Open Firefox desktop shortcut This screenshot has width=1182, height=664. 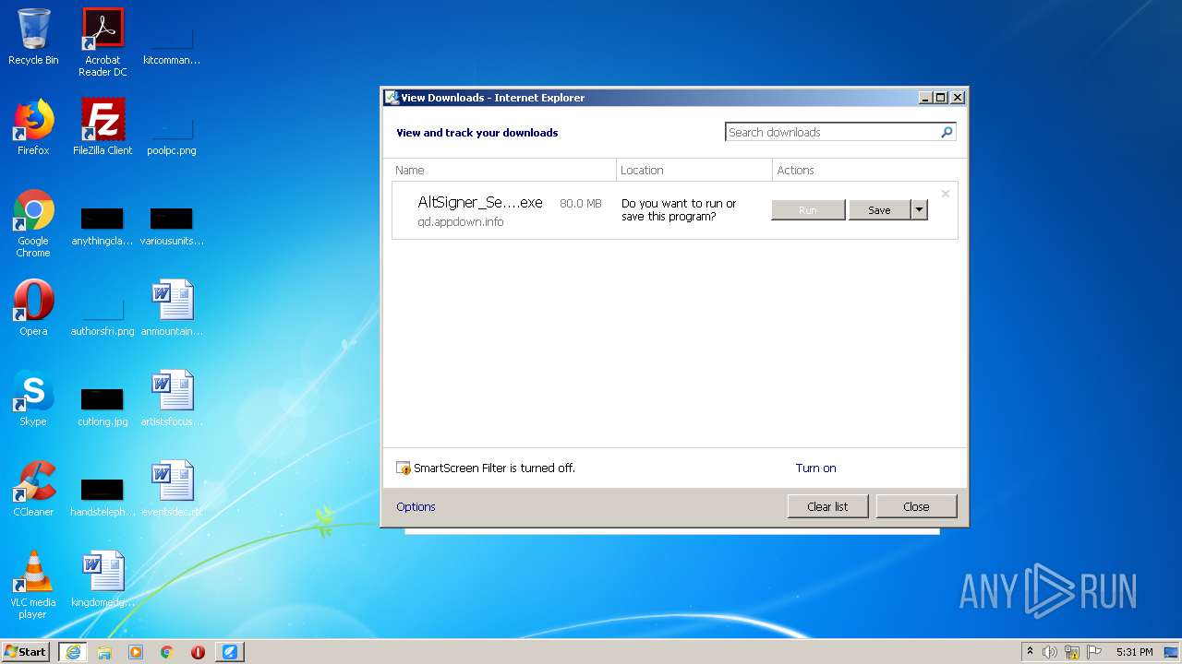33,127
